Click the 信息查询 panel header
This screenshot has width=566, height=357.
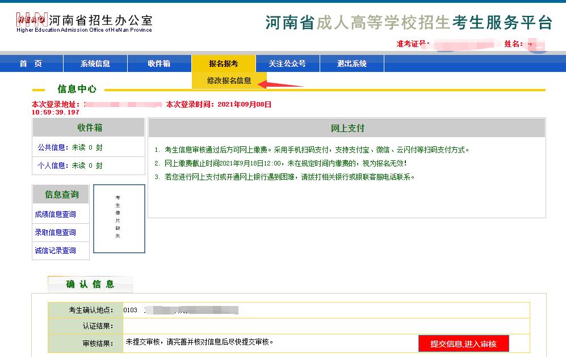61,194
